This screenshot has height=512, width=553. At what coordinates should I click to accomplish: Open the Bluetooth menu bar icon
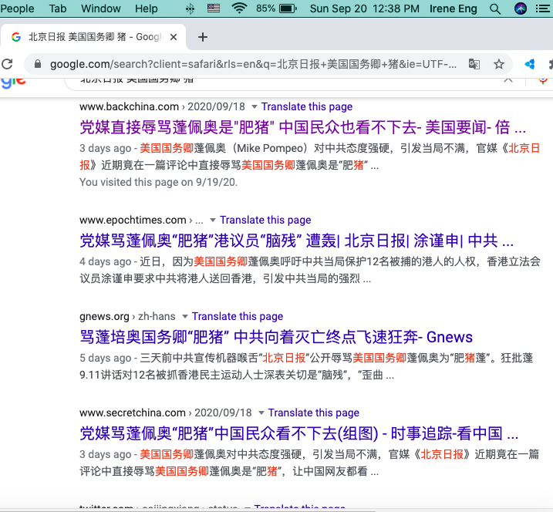coord(191,8)
